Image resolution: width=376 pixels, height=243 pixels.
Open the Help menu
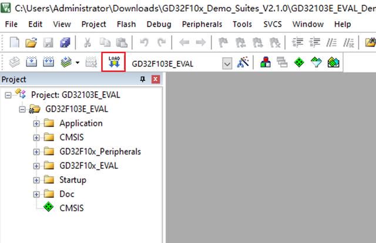point(343,24)
